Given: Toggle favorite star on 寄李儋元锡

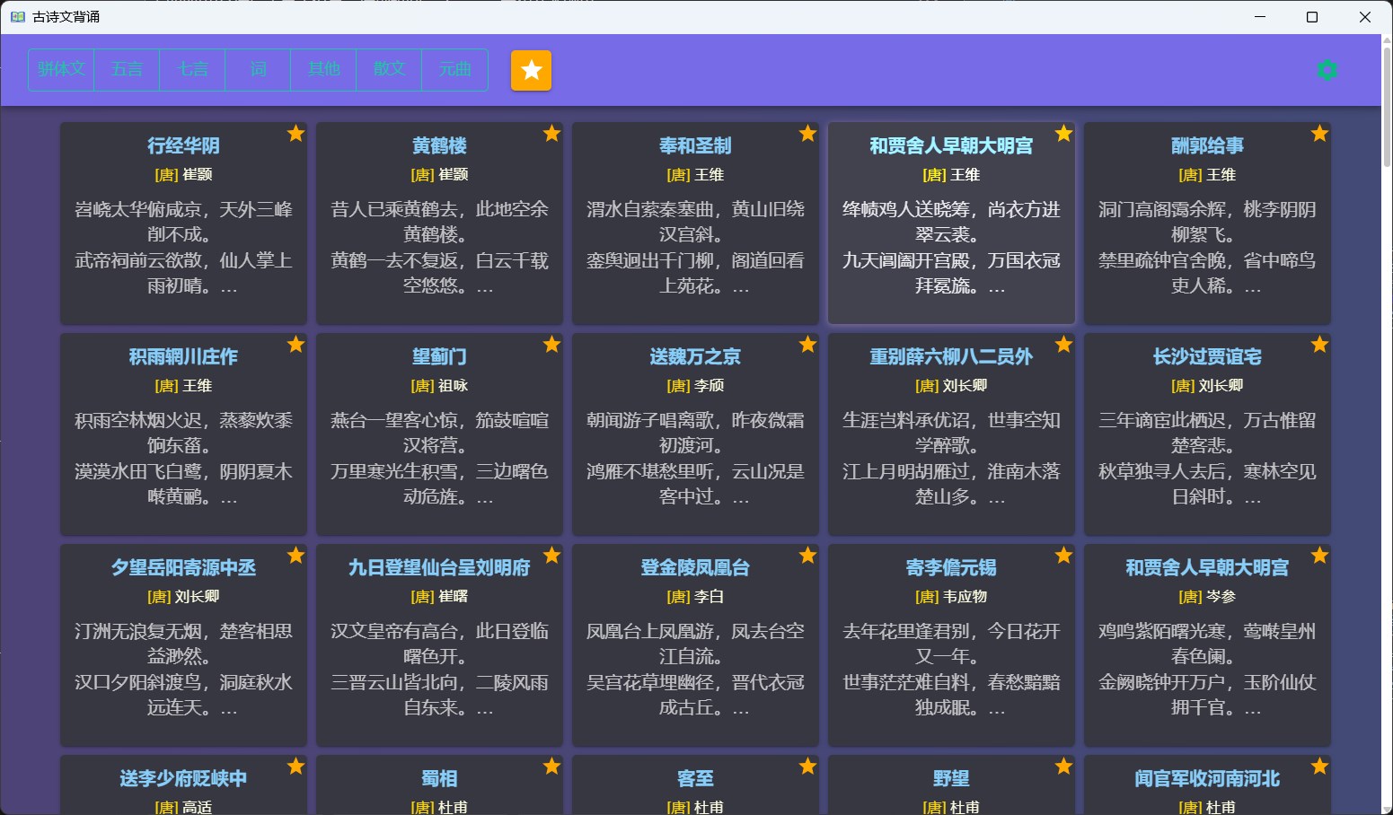Looking at the screenshot, I should [1063, 556].
